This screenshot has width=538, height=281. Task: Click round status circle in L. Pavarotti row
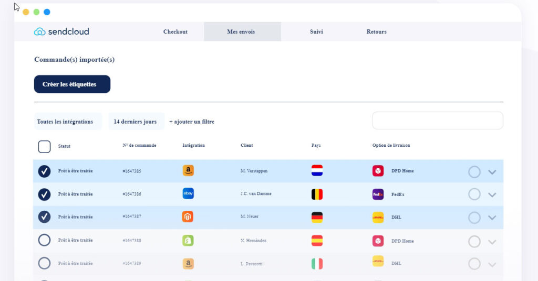(x=474, y=264)
